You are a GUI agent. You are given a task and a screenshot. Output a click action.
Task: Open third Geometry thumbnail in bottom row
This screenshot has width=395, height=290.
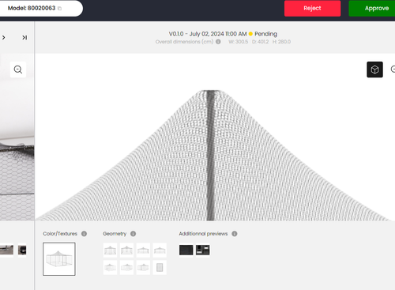[143, 268]
